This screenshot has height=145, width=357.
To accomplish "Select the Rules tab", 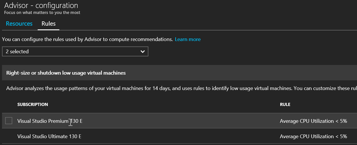I will pos(48,24).
